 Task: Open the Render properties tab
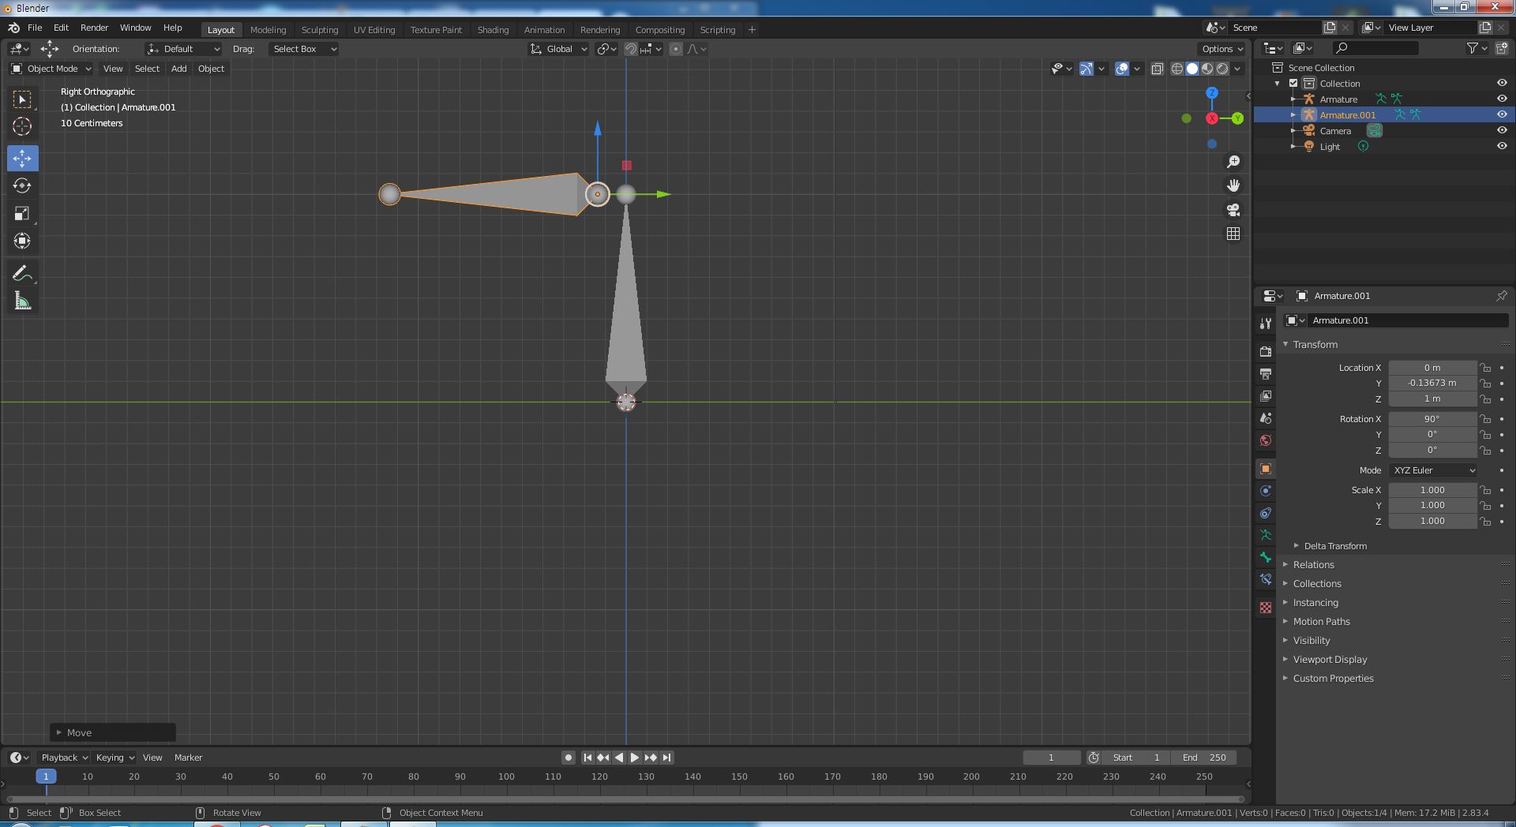[x=1266, y=351]
